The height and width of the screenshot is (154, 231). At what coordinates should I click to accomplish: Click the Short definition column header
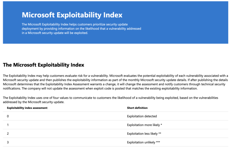point(137,108)
